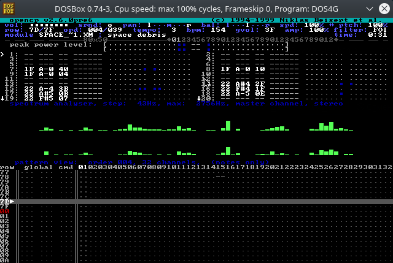This screenshot has width=393, height=263.
Task: Toggle the srnd surround indicator
Action: pos(110,25)
